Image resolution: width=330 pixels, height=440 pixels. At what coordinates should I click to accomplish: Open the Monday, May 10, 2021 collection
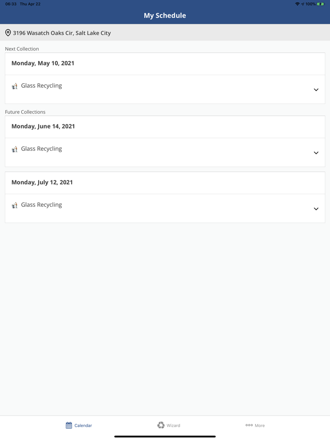click(43, 63)
